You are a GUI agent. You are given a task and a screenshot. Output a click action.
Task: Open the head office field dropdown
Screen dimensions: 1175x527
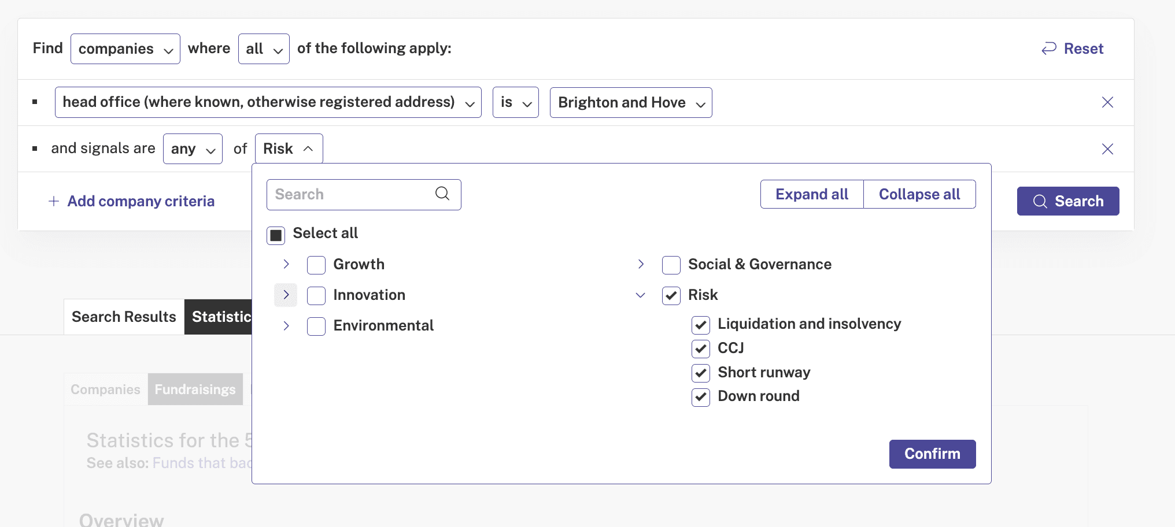click(268, 102)
